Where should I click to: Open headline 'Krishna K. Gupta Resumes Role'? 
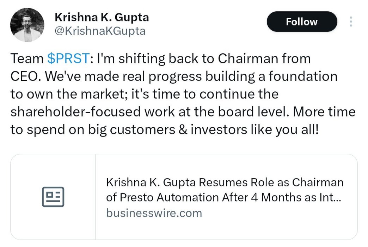coord(225,182)
